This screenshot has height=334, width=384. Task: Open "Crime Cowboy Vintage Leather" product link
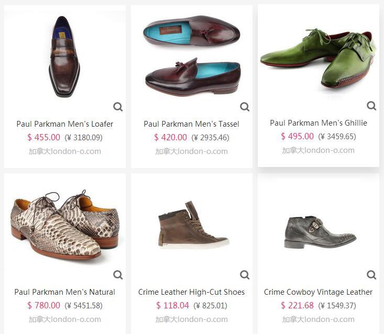(319, 292)
